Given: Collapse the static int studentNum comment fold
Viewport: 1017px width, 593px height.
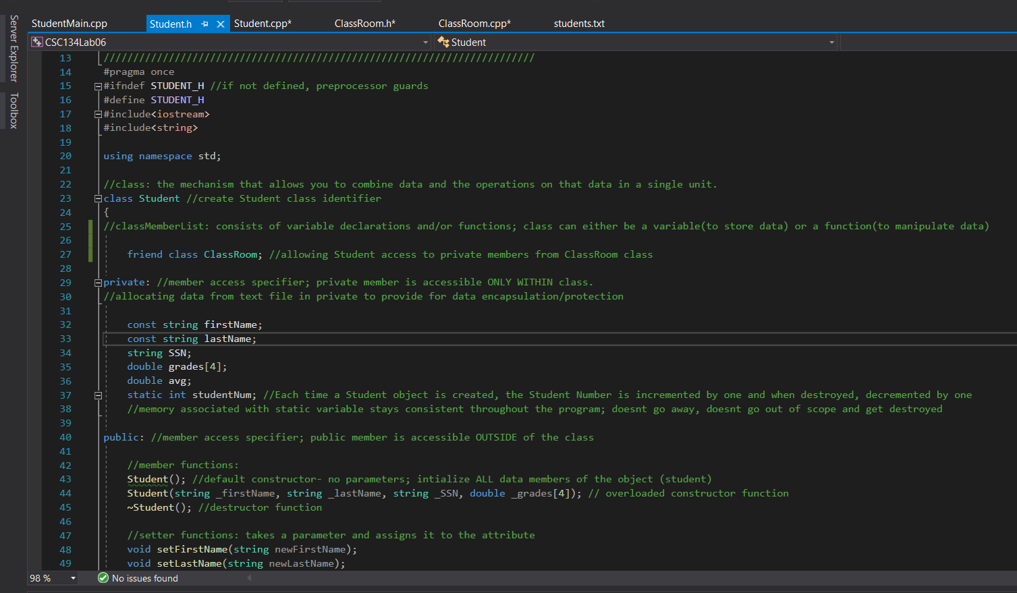Looking at the screenshot, I should [x=98, y=395].
